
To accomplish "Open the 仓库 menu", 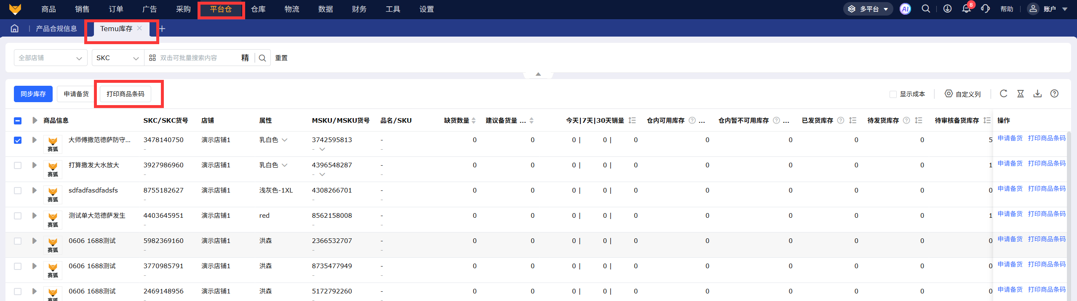I will [258, 9].
